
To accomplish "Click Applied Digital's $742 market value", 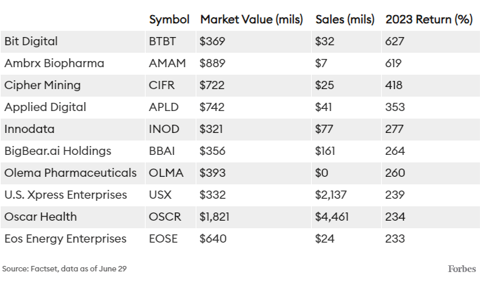I will click(x=211, y=108).
